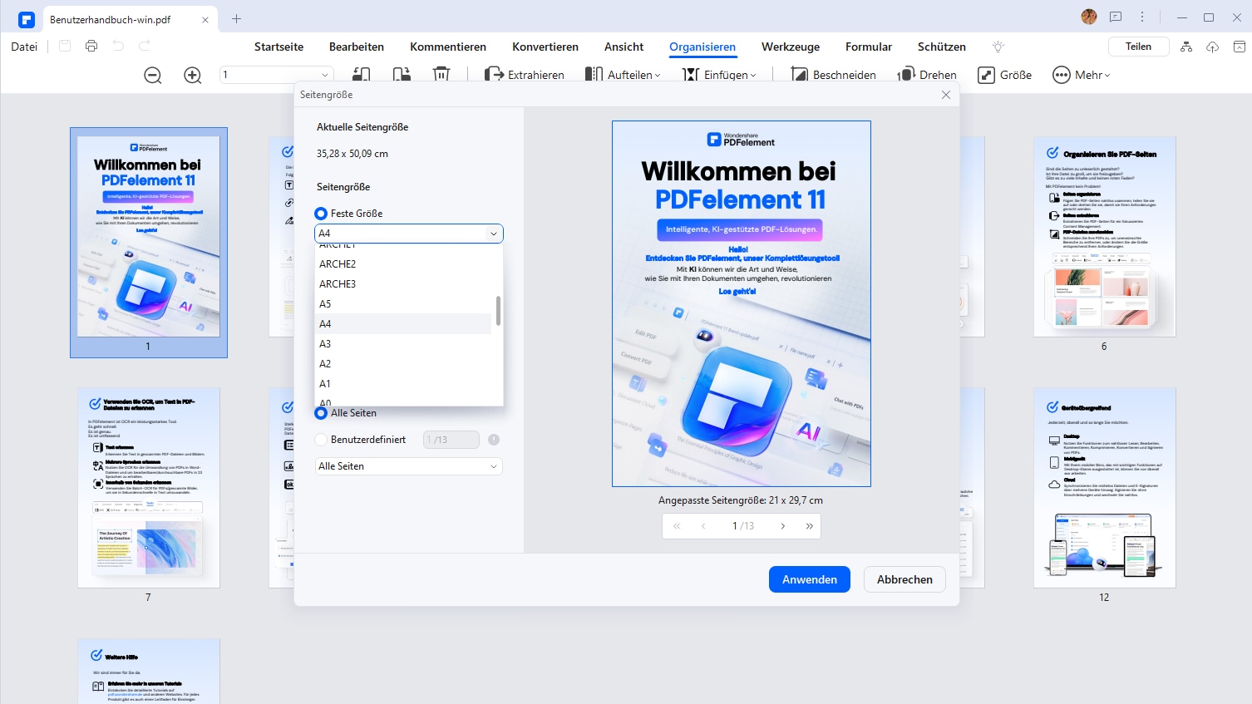Zoom out with the minus magnifier
The width and height of the screenshot is (1252, 704).
click(x=153, y=75)
